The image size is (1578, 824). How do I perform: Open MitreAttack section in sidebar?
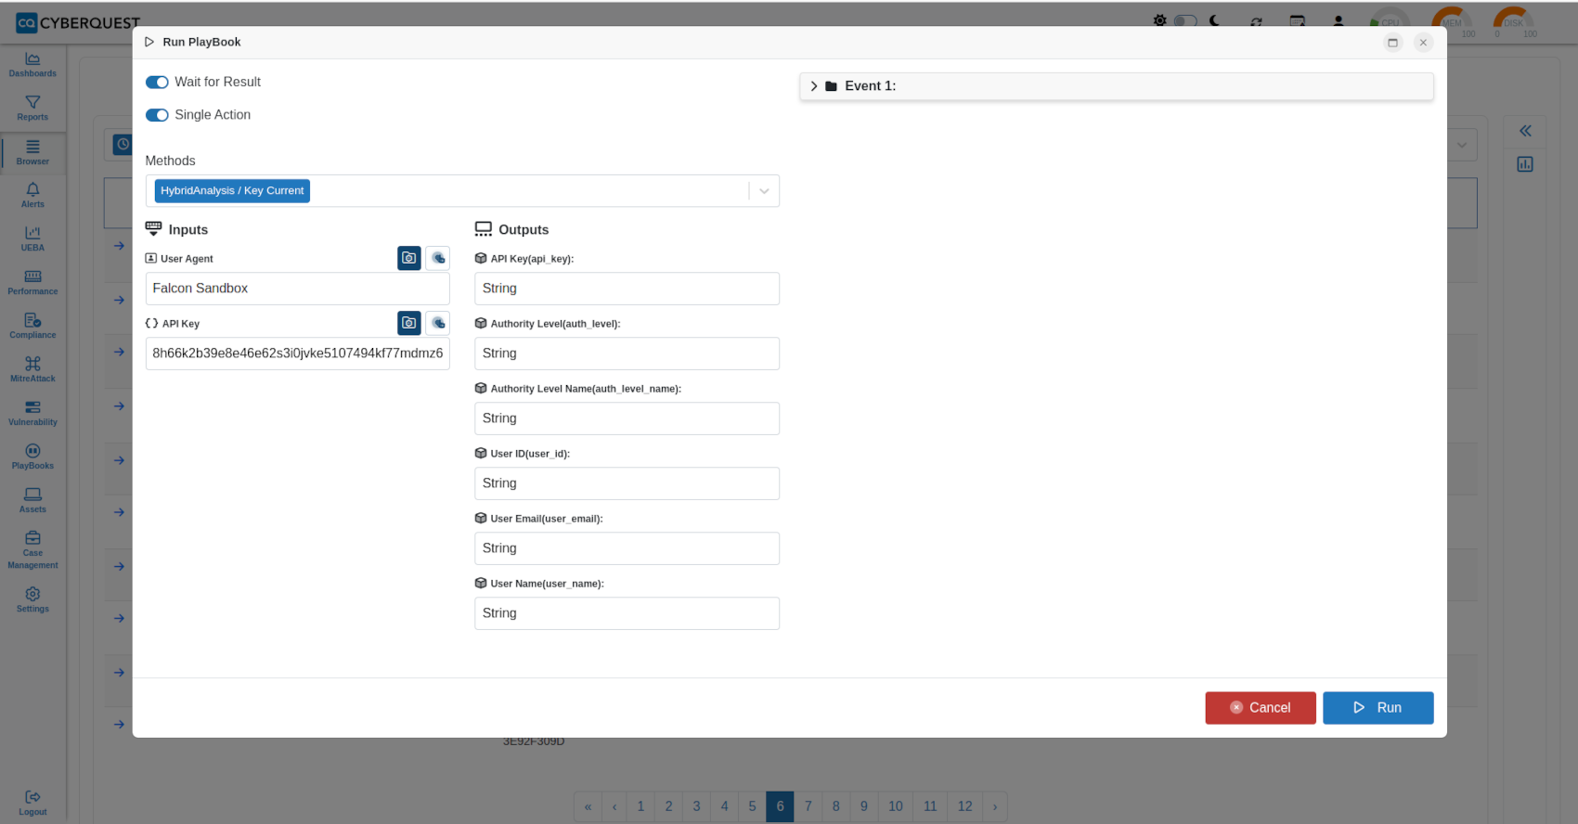click(32, 369)
